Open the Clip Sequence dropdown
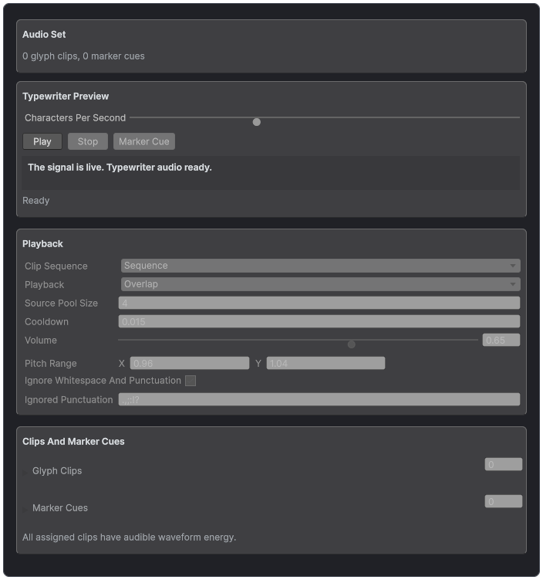This screenshot has height=580, width=543. pos(320,266)
